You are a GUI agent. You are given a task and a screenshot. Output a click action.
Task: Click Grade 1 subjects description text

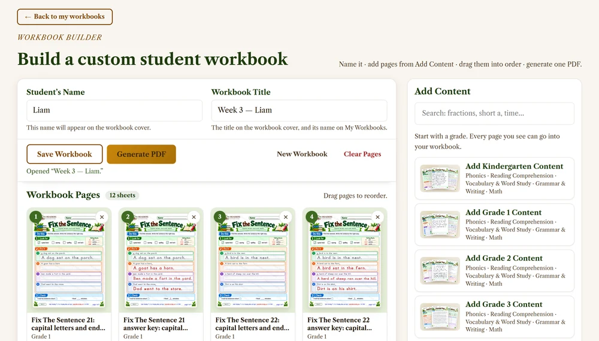(x=515, y=230)
